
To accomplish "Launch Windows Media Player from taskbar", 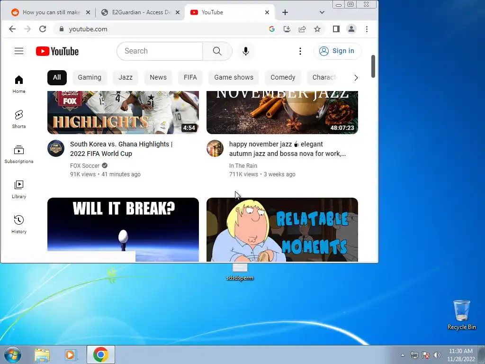I will pyautogui.click(x=71, y=355).
